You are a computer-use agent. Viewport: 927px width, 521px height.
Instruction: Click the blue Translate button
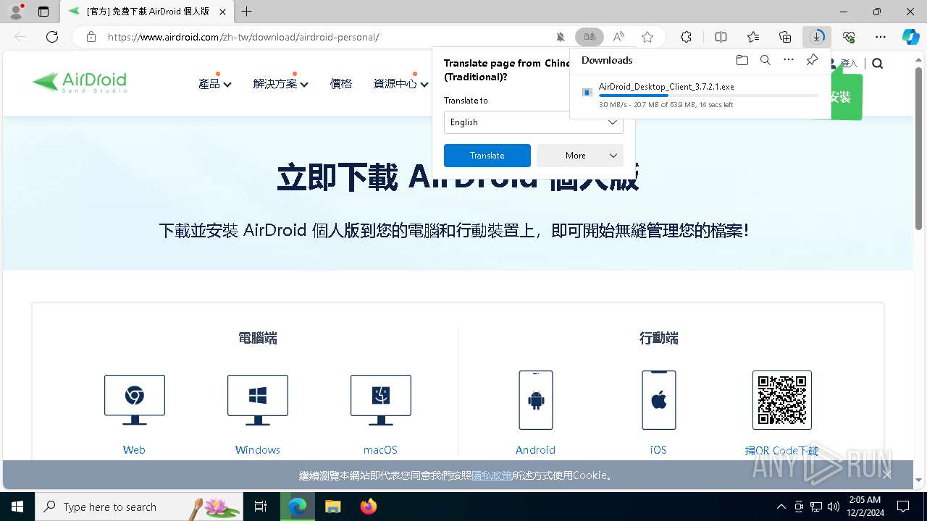pyautogui.click(x=487, y=156)
